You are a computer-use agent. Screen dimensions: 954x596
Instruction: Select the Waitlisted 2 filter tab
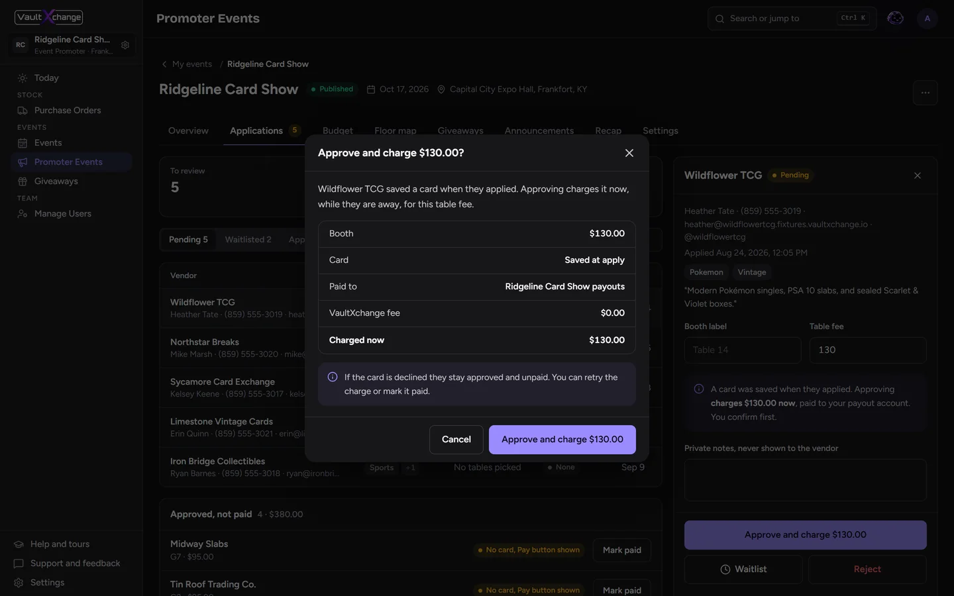pos(248,240)
